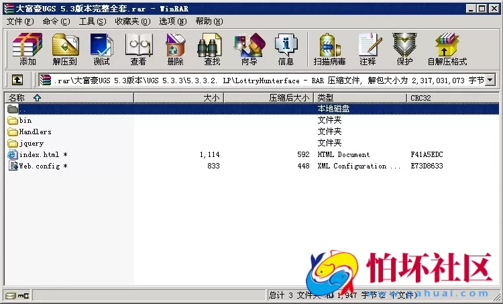Open the 文件(F) menu
503x304 pixels.
pyautogui.click(x=20, y=21)
